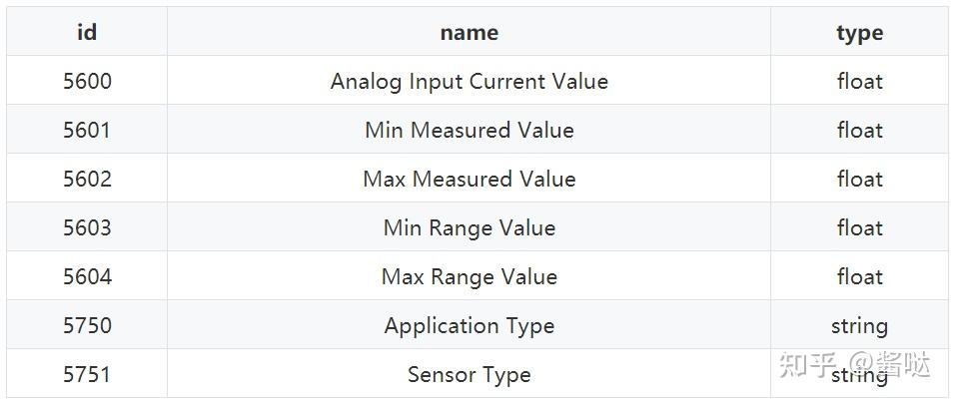The width and height of the screenshot is (954, 403).
Task: Select the float type in row 5600
Action: [x=859, y=80]
